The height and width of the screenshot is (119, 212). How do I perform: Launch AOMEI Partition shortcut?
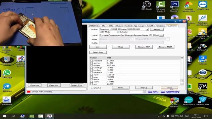click(175, 102)
